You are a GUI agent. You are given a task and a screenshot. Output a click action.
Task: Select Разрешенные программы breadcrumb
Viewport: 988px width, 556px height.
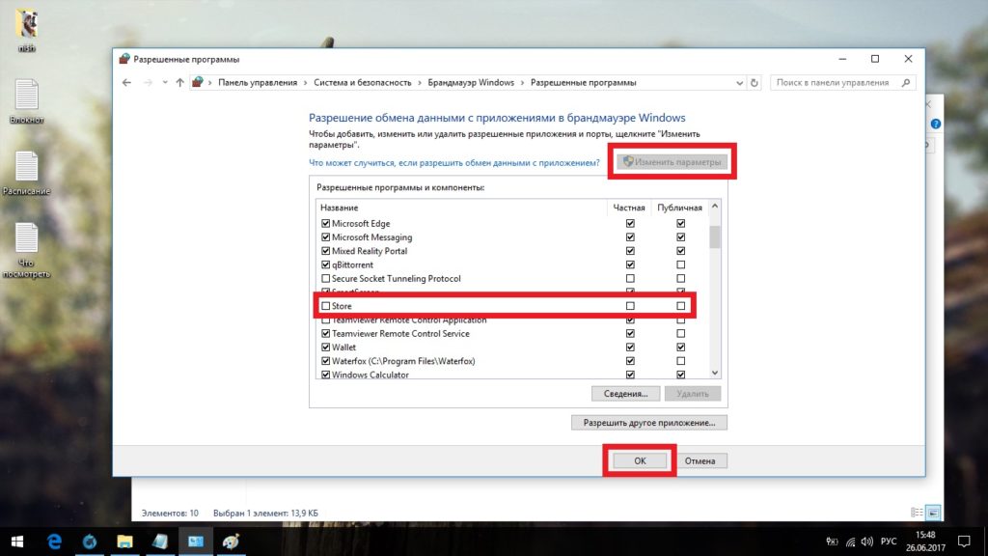click(x=584, y=83)
